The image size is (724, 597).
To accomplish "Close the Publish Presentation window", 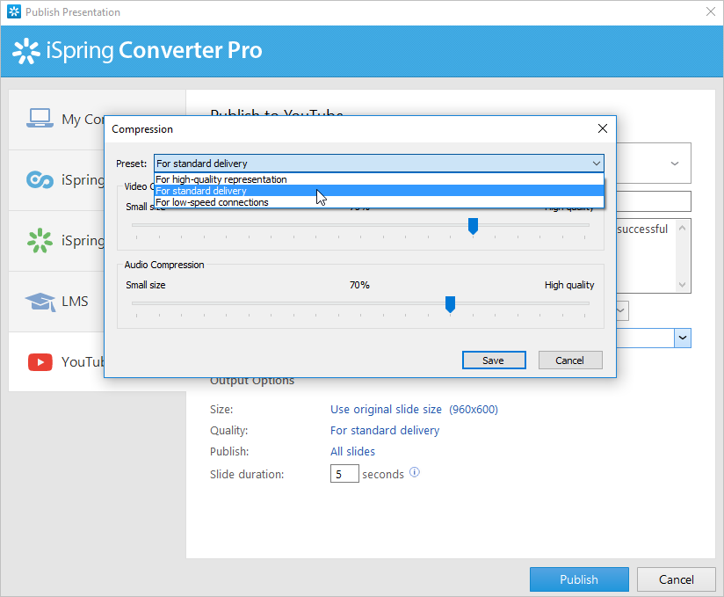I will point(711,11).
